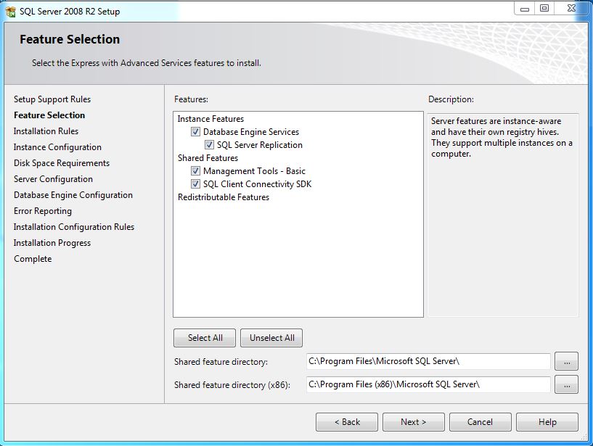Viewport: 593px width, 446px height.
Task: Select the Redistributable Features tree node
Action: coord(222,197)
